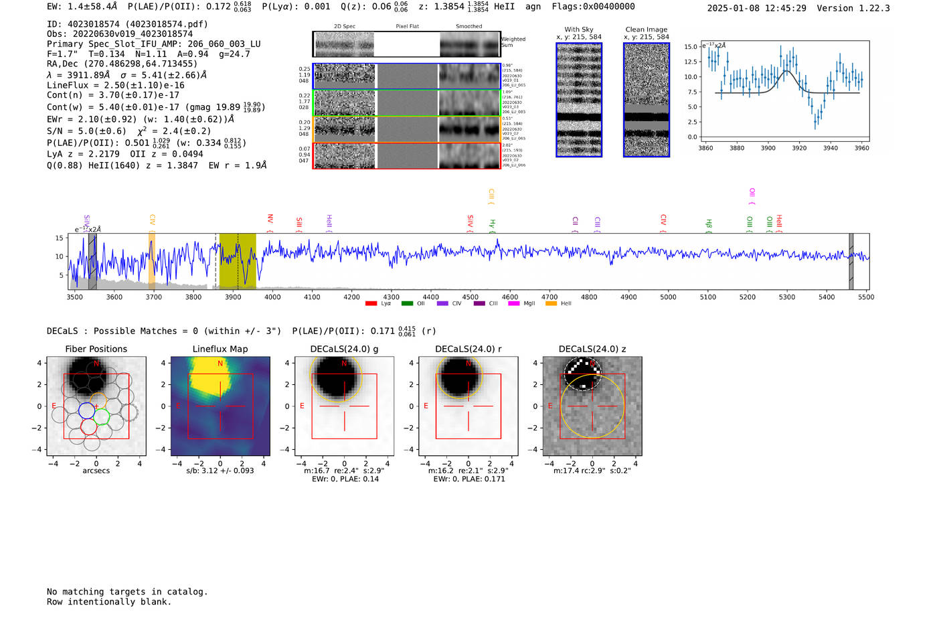Click the 'S/N = 5.0(±0.6)' text
Viewport: 937px width, 638px height.
86,131
